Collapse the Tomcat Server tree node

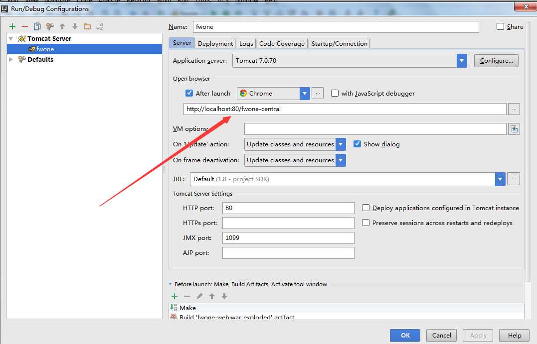[x=11, y=39]
